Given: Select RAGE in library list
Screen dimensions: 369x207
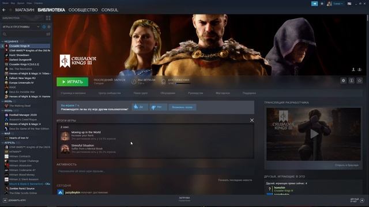Looking at the screenshot, I should tap(13, 87).
